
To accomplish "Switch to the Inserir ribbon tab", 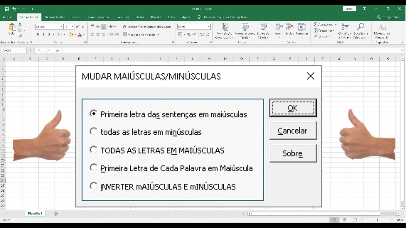I will [75, 17].
